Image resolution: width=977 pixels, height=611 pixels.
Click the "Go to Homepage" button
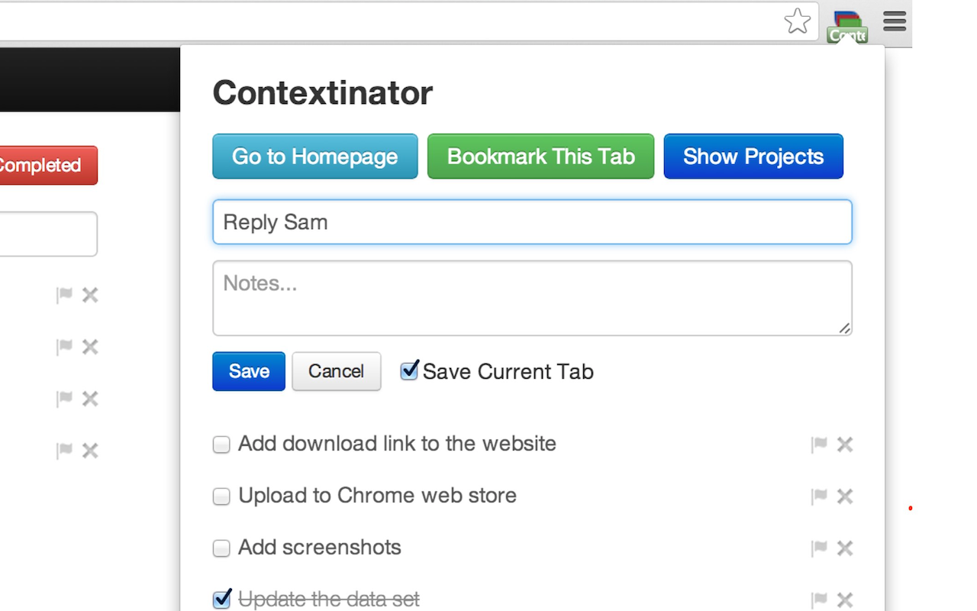(x=314, y=156)
